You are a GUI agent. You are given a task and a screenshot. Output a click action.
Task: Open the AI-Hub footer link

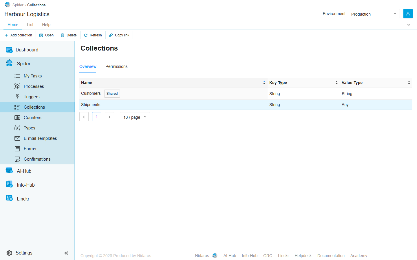click(230, 256)
